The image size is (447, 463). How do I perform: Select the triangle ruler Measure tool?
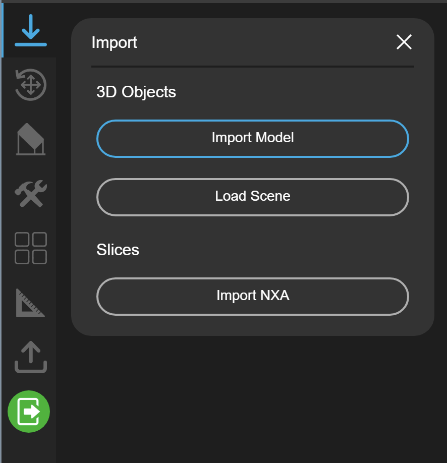click(x=30, y=303)
